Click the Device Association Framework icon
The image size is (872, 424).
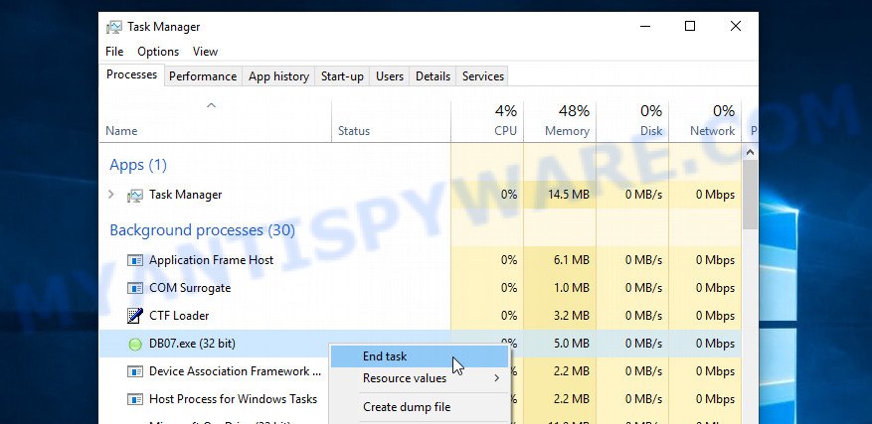(x=135, y=371)
